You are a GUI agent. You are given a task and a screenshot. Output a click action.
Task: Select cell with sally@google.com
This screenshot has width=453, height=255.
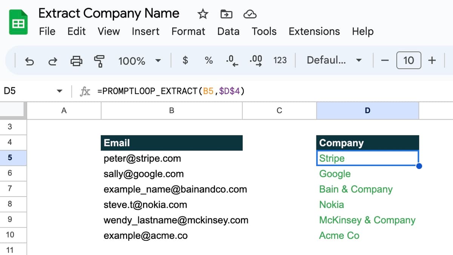(x=172, y=174)
